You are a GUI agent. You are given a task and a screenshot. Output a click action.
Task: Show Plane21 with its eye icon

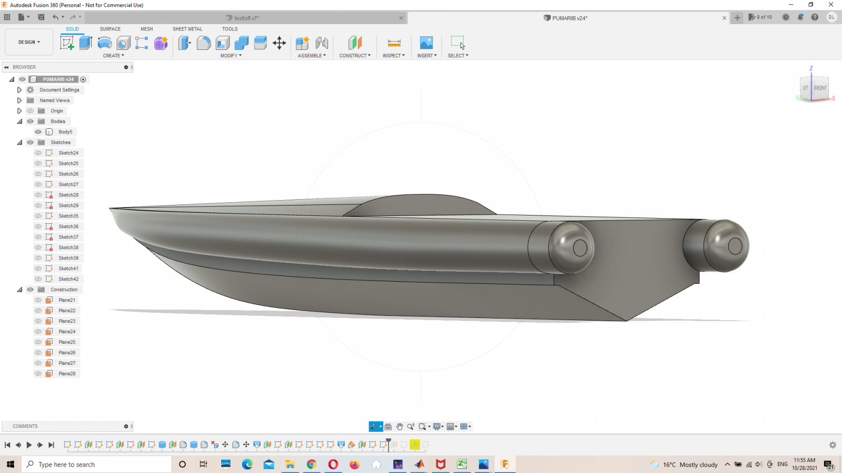(x=38, y=300)
